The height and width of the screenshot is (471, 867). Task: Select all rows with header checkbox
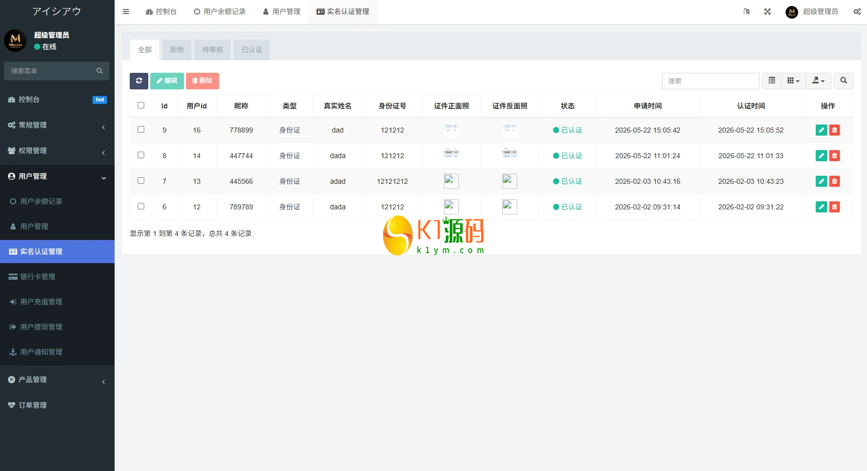coord(141,105)
